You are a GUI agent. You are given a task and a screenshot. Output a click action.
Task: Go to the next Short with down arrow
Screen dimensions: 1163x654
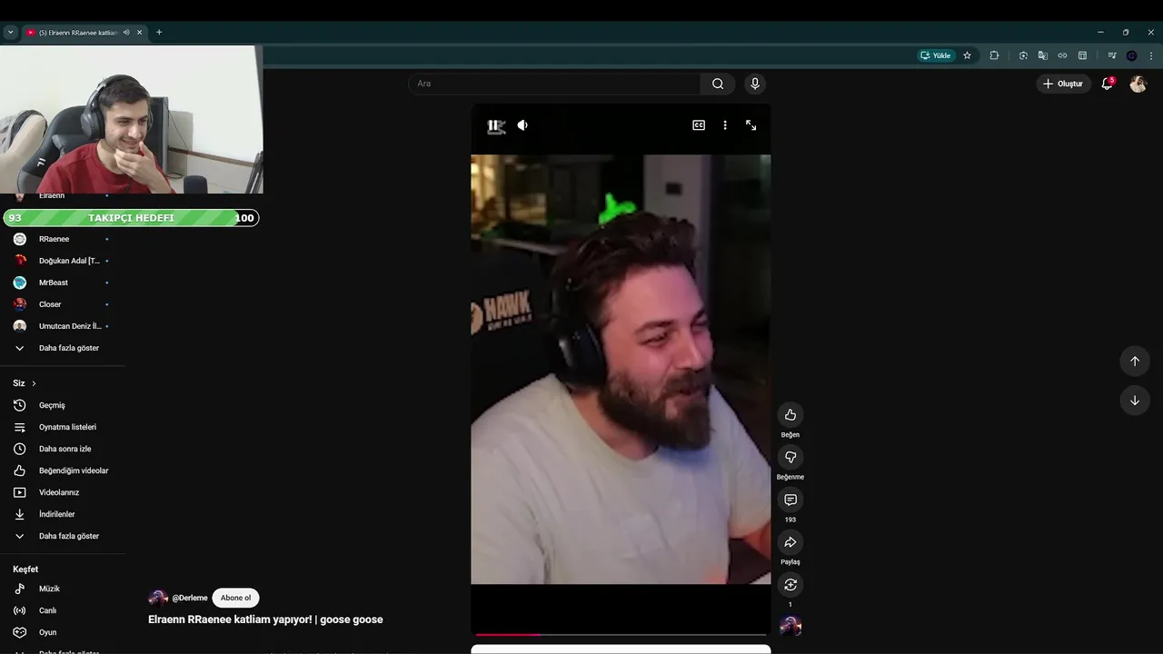[1135, 401]
